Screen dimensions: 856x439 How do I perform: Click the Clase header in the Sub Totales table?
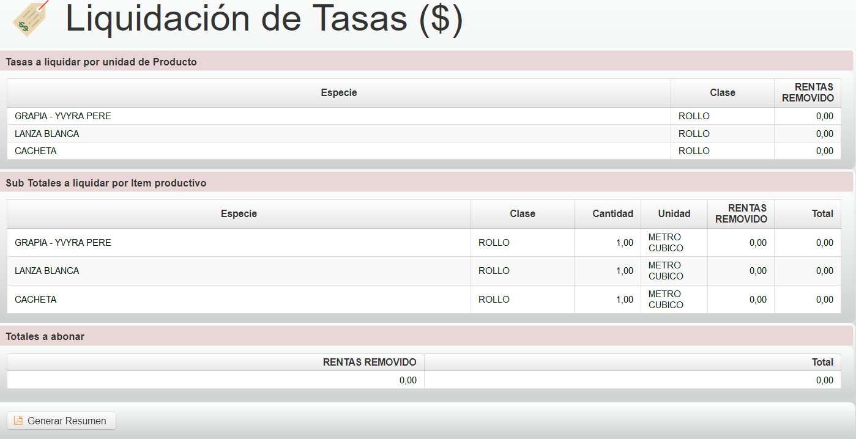coord(523,214)
